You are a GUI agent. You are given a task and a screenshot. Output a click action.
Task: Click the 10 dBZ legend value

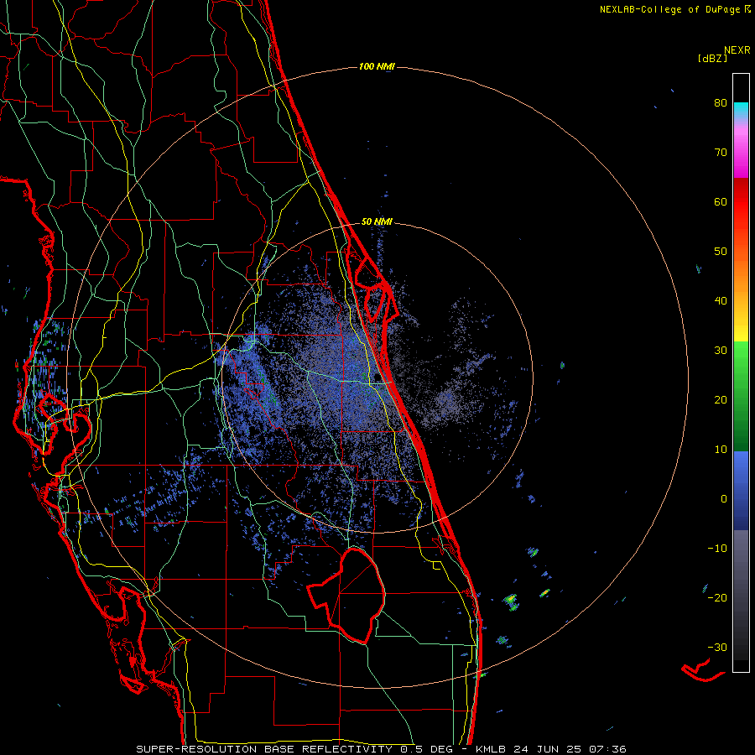click(721, 450)
